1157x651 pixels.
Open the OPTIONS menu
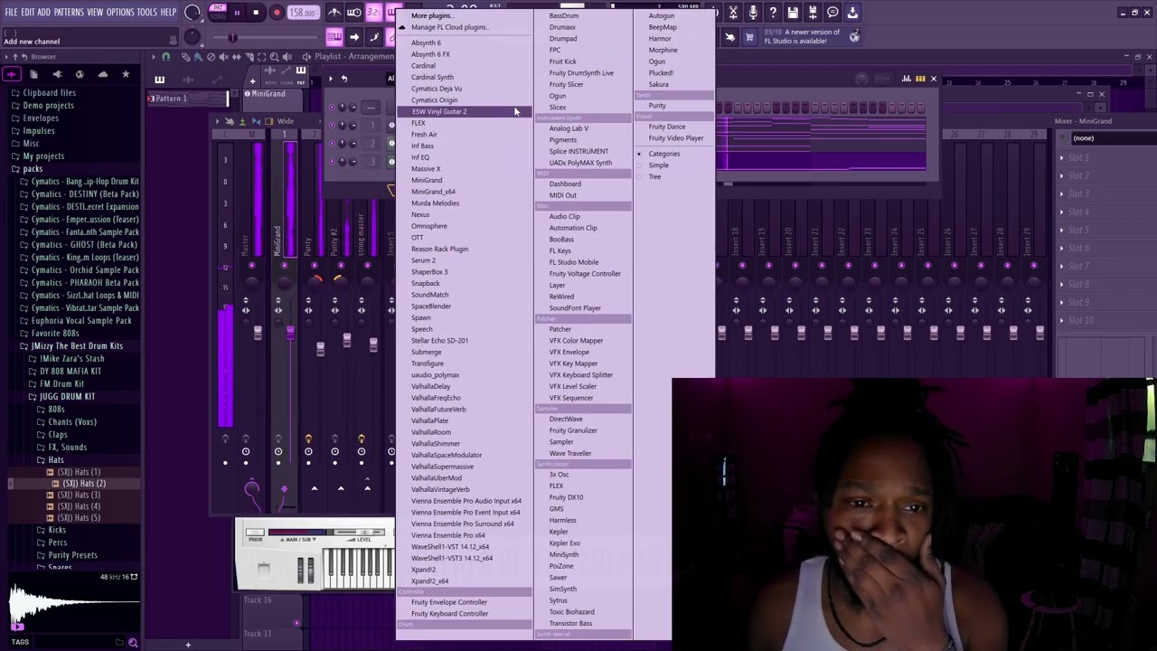(x=120, y=13)
